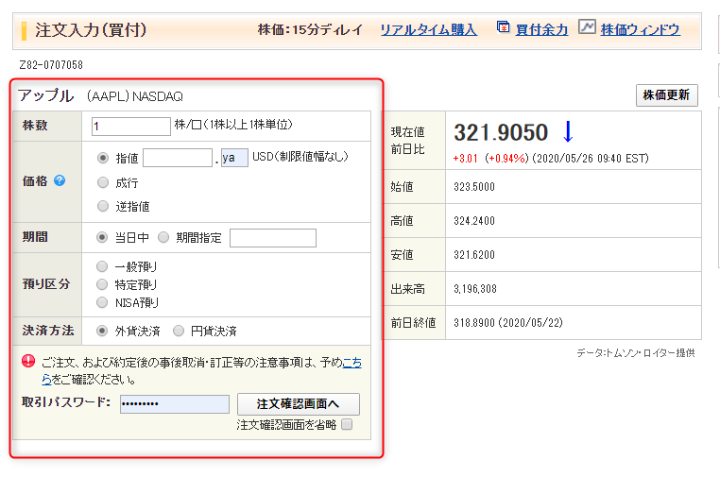Screen dimensions: 720x477
Task: Click the データ:トムソン・ロイター提供 credit text
Action: click(x=636, y=353)
